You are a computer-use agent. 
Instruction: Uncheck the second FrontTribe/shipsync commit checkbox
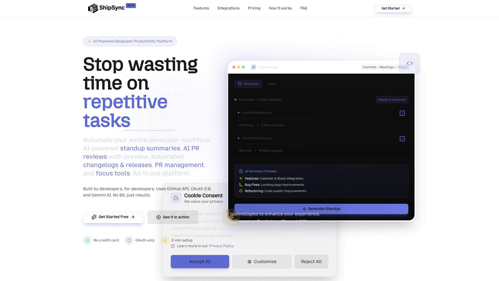402,138
